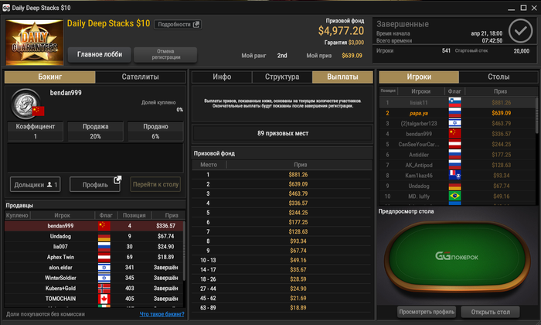Viewport: 541px width, 325px height.
Task: Click the GG ПОКЕРОК table preview
Action: (x=457, y=257)
